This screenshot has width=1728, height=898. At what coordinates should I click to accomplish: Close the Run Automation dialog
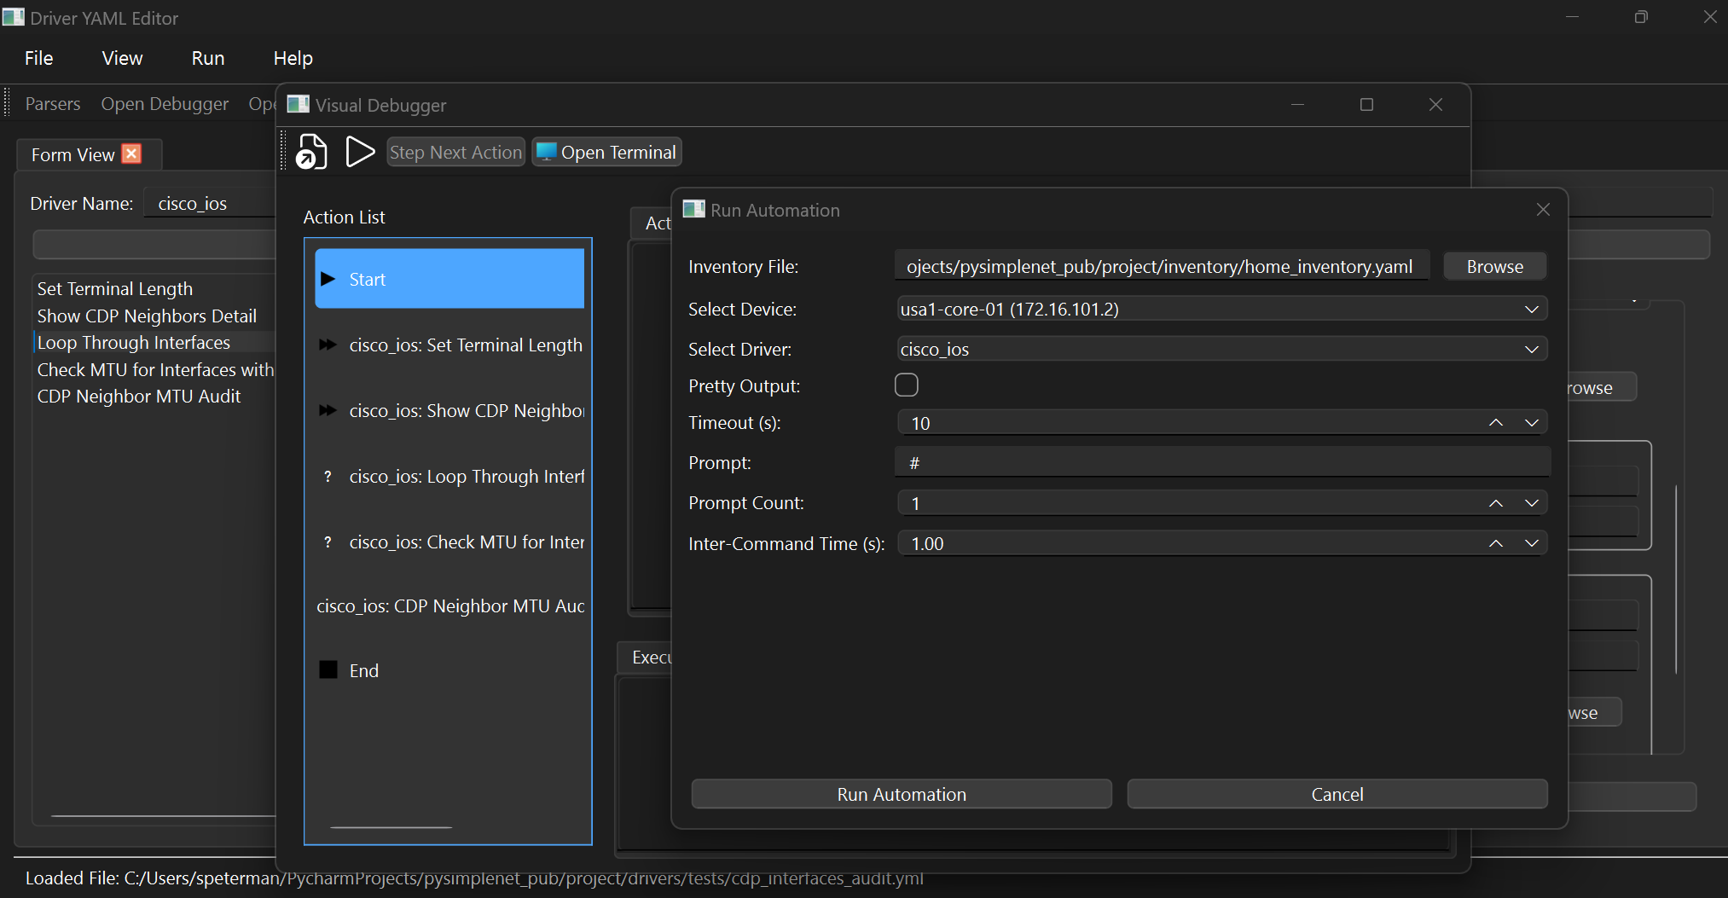1543,210
